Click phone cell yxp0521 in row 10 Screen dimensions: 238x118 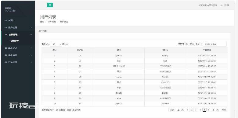pyautogui.click(x=165, y=104)
